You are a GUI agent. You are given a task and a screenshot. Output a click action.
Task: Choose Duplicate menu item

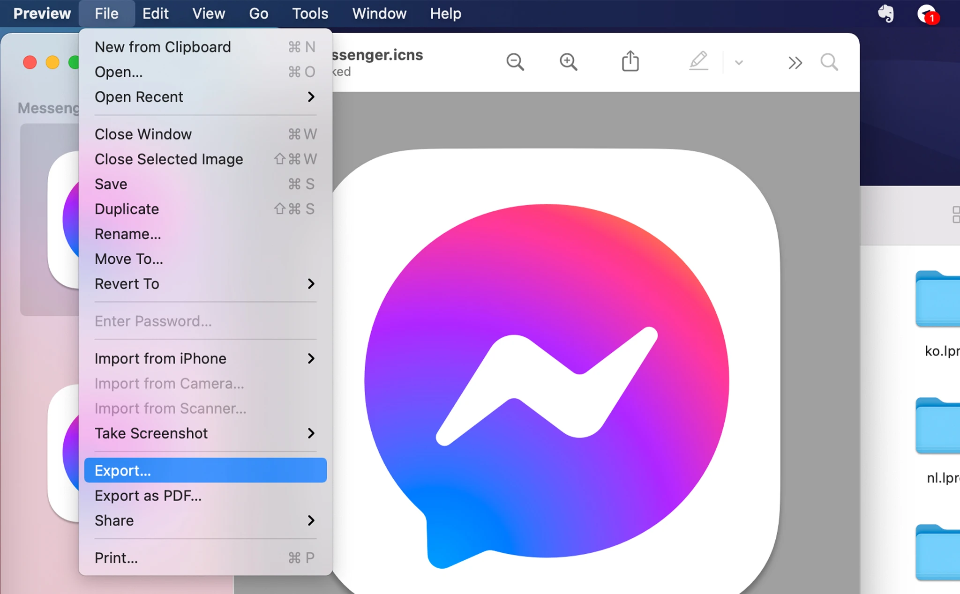click(205, 208)
